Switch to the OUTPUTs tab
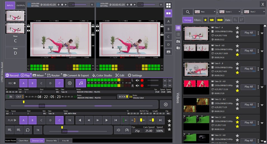 click(21, 5)
